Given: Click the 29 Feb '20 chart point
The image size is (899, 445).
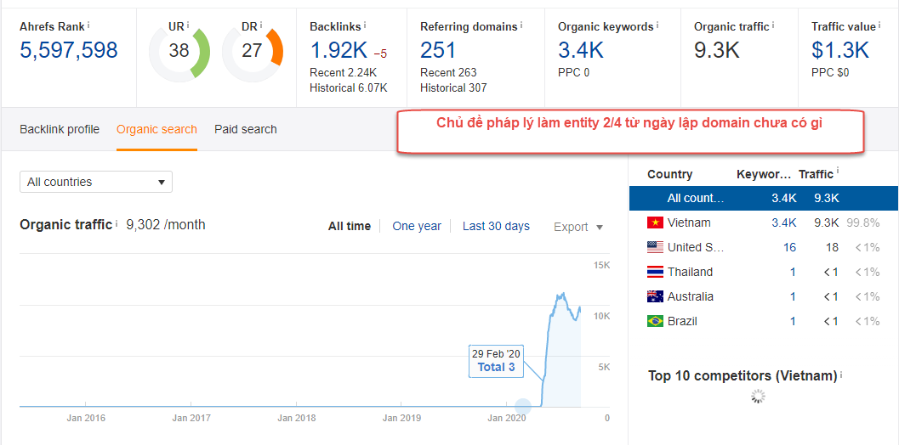Looking at the screenshot, I should pyautogui.click(x=523, y=407).
